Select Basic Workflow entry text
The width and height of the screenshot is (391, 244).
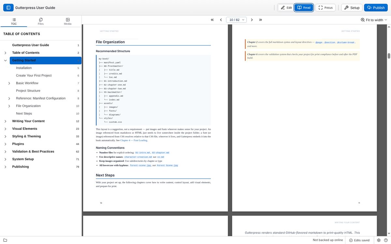click(x=27, y=83)
